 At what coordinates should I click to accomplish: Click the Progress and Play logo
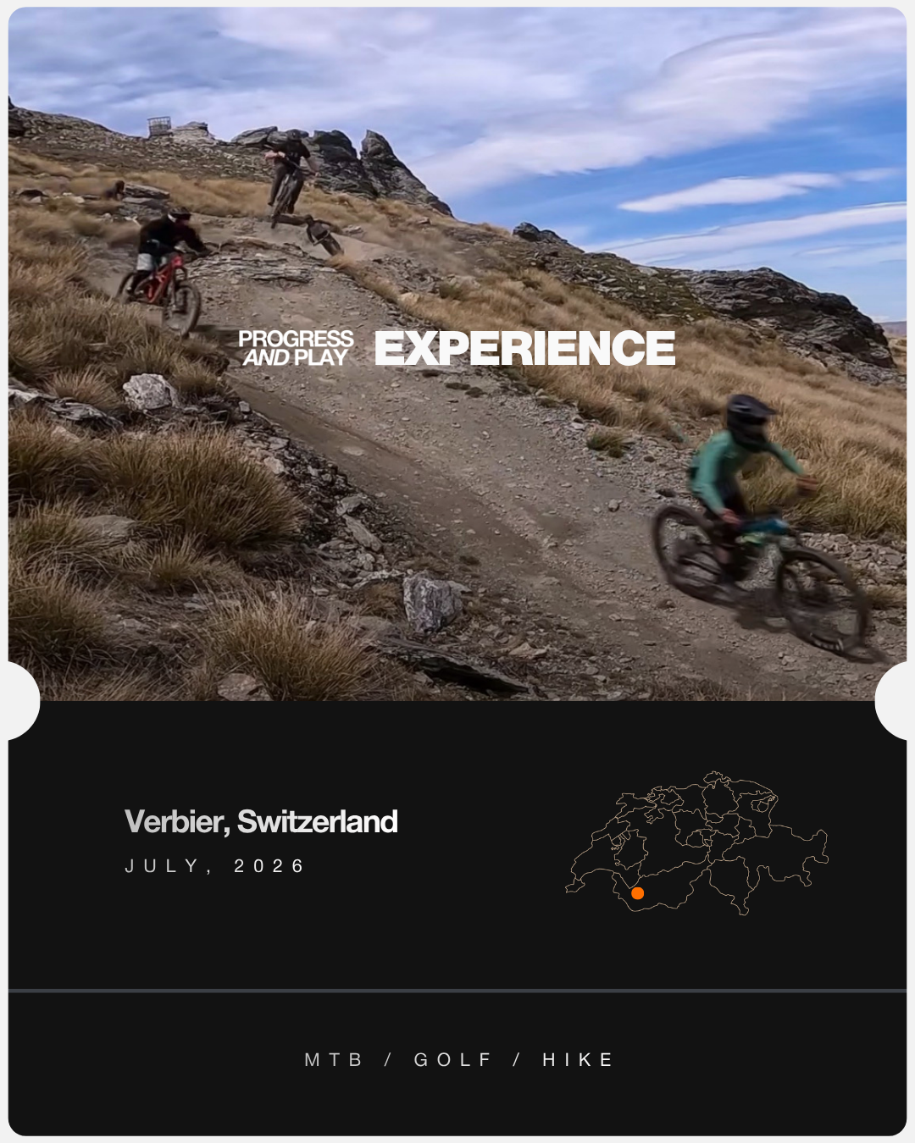[x=296, y=348]
